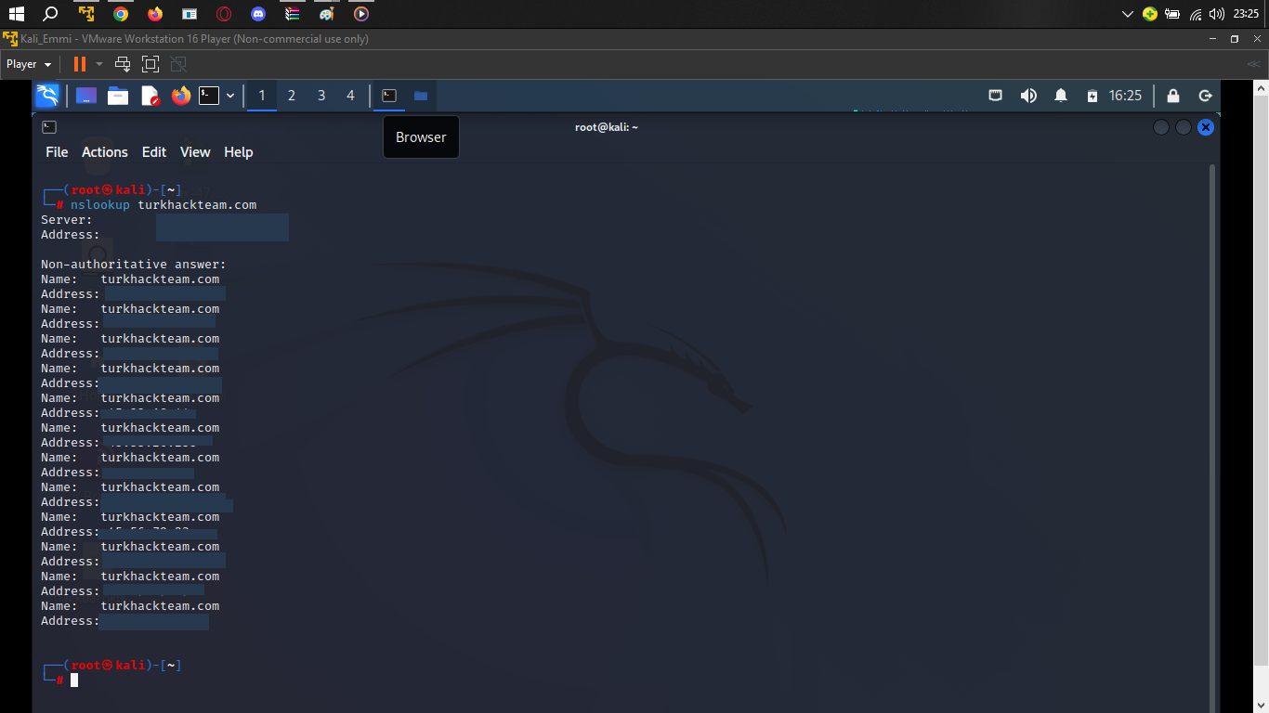Launch the terminal emulator from Kali panel

point(210,96)
